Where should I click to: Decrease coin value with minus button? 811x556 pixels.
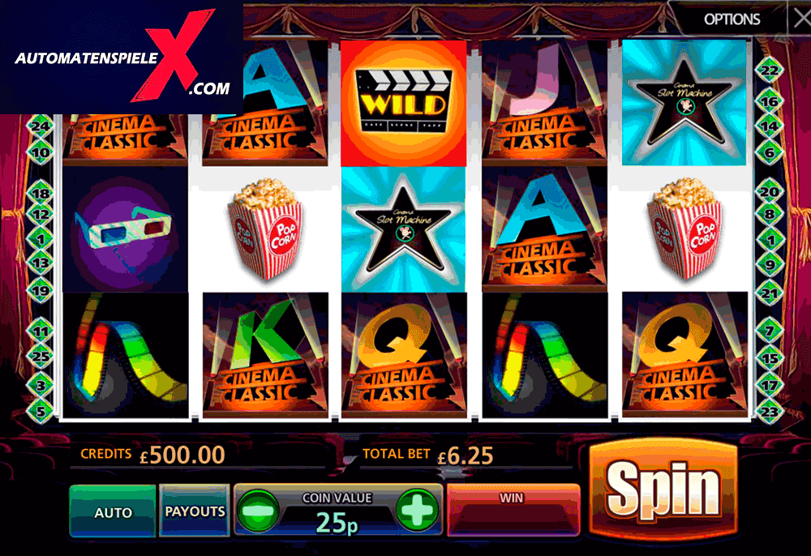click(x=258, y=511)
